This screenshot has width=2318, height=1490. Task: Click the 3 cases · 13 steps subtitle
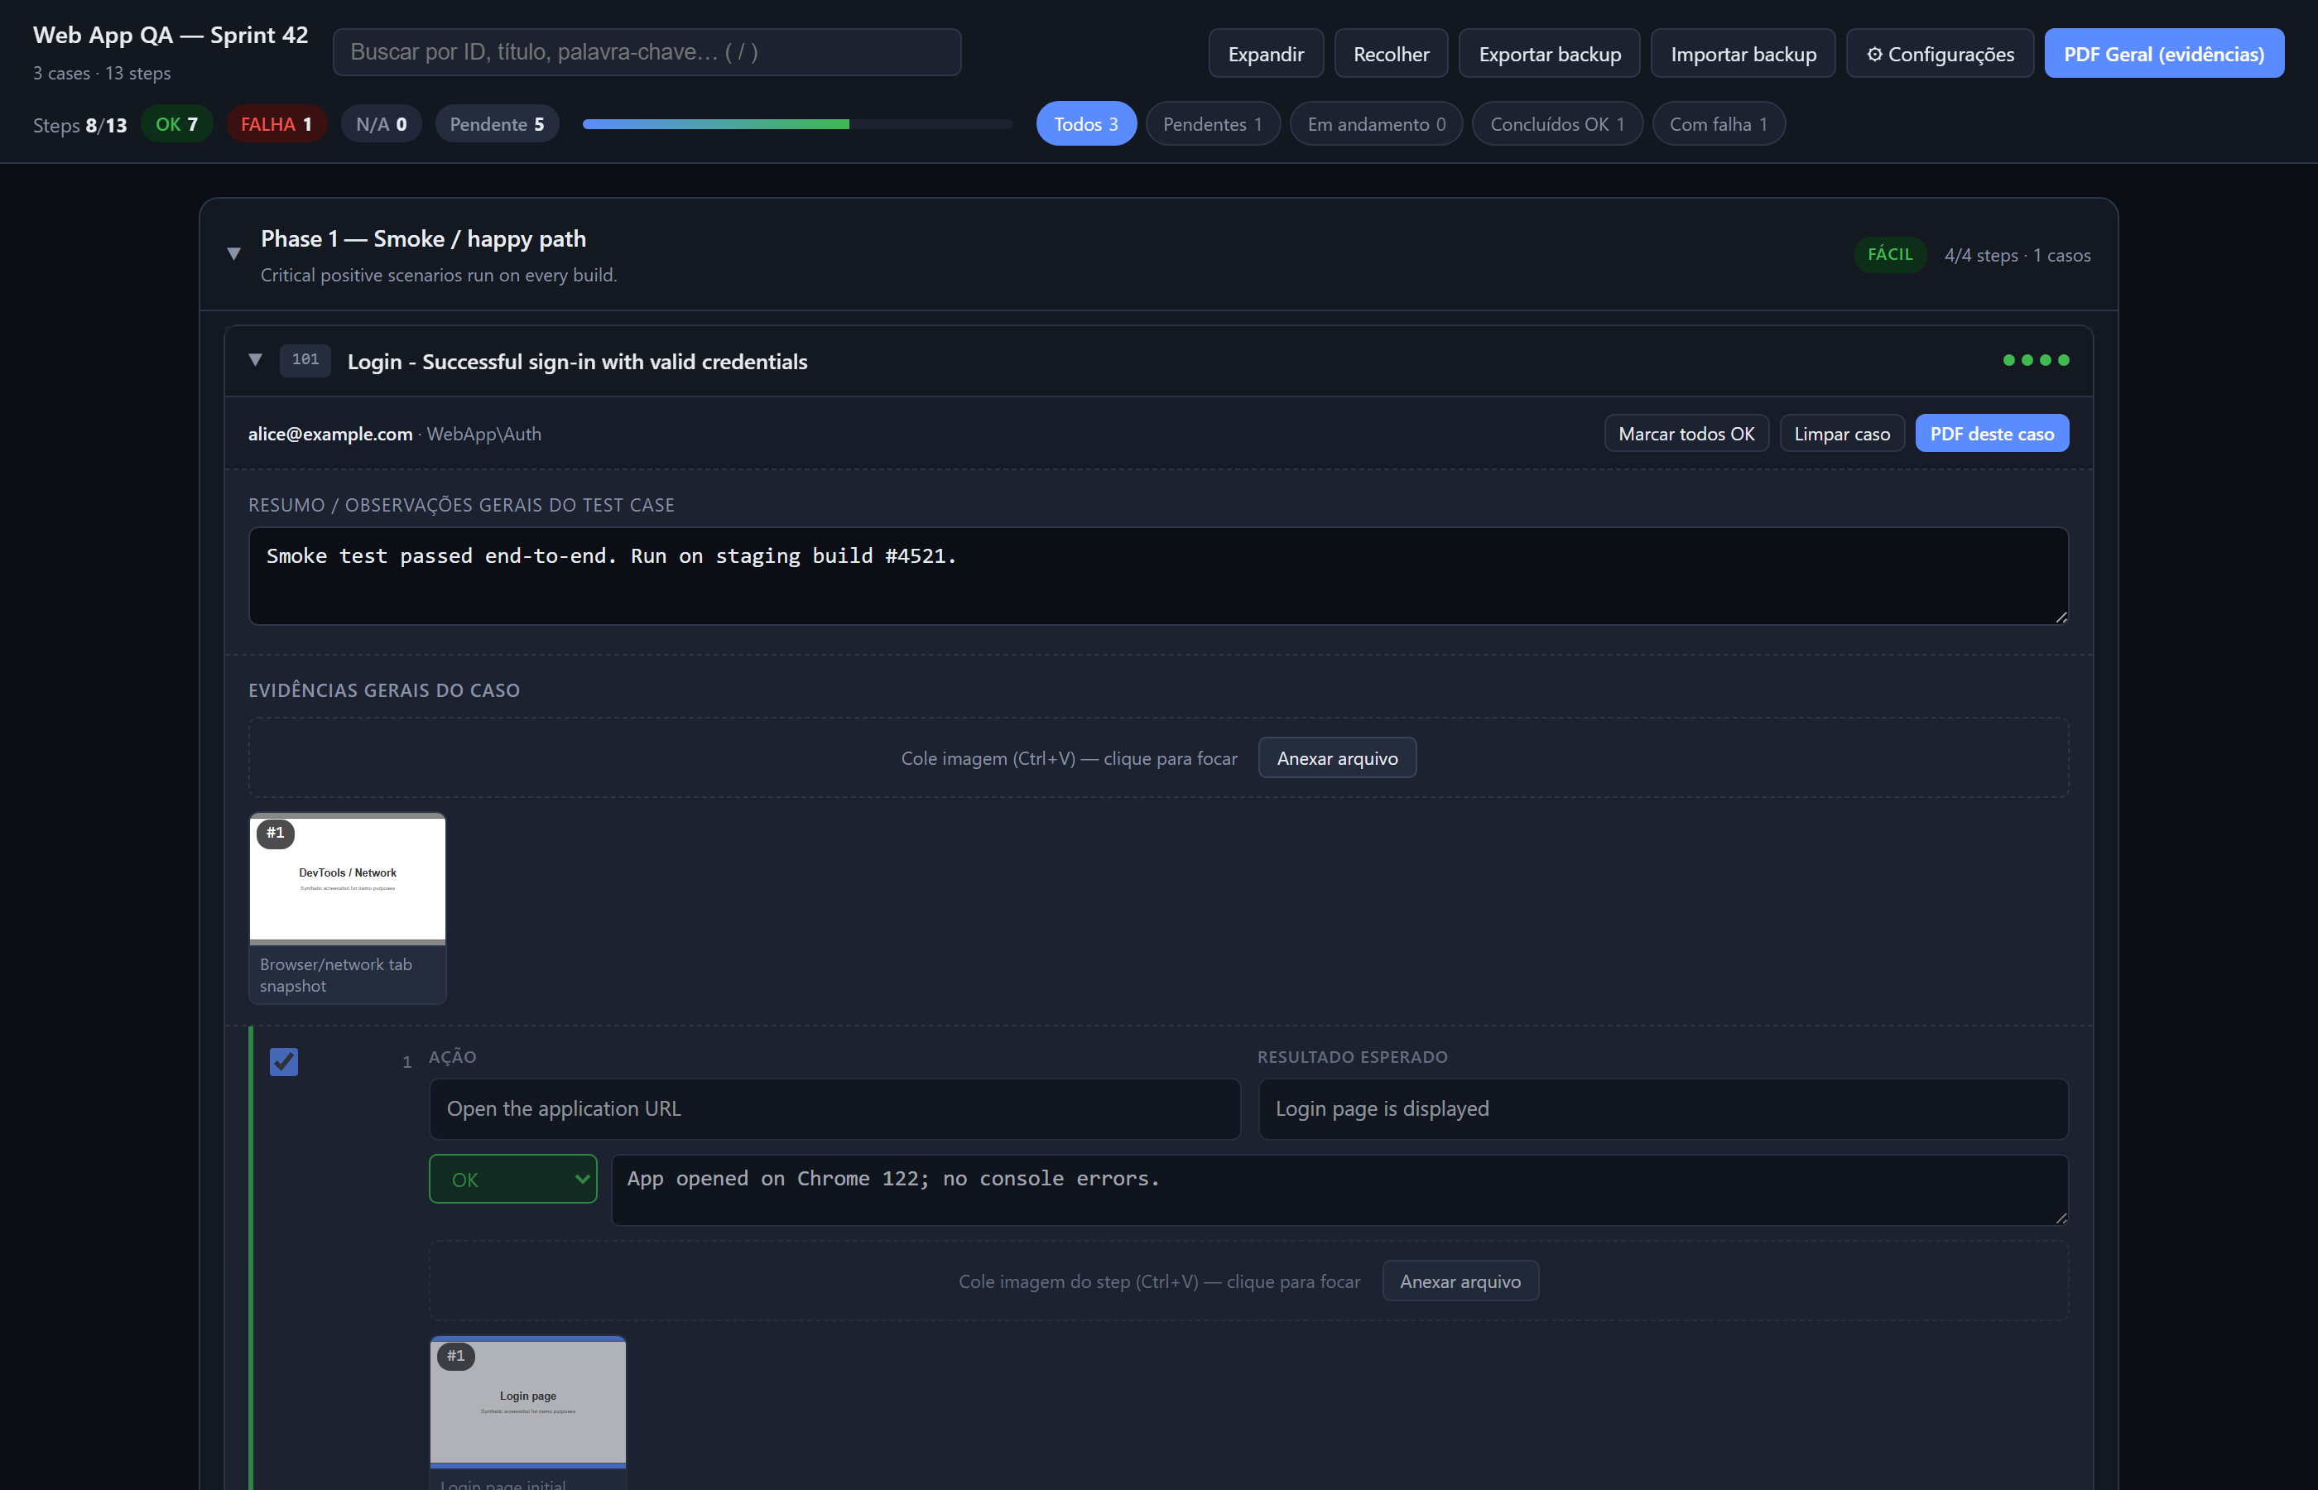(102, 74)
